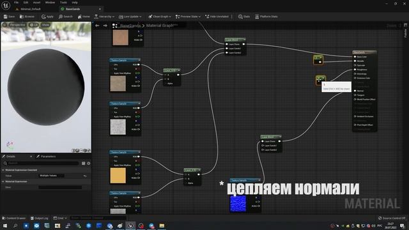The image size is (409, 230).
Task: Open the Lit view mode menu
Action: click(x=33, y=25)
